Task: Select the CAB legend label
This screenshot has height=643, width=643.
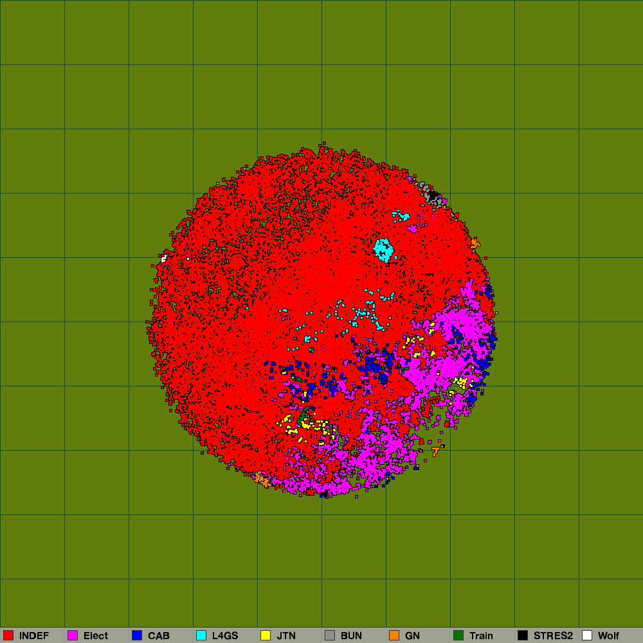Action: pos(159,636)
